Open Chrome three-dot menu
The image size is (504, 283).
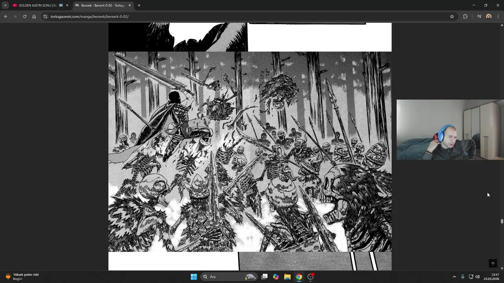[498, 17]
